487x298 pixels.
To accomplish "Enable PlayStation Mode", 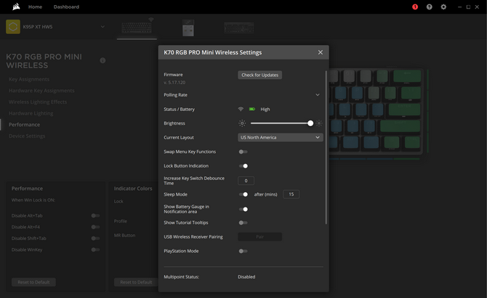I will [243, 251].
